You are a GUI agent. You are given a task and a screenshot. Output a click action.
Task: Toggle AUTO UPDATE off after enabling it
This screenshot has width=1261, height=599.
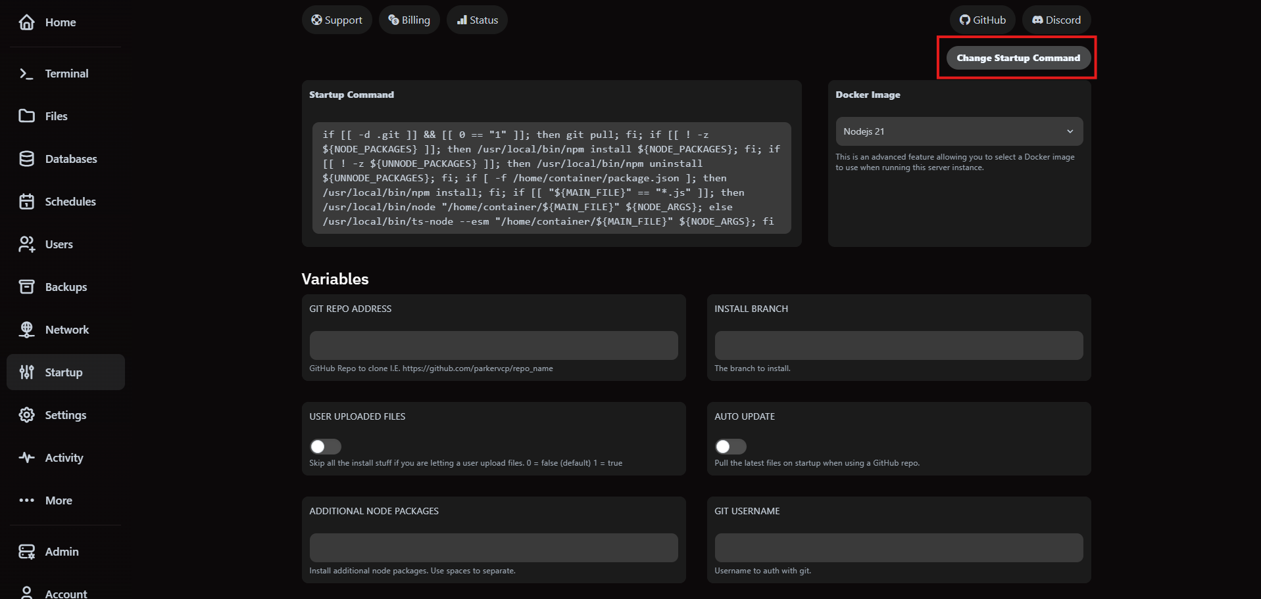click(x=730, y=446)
